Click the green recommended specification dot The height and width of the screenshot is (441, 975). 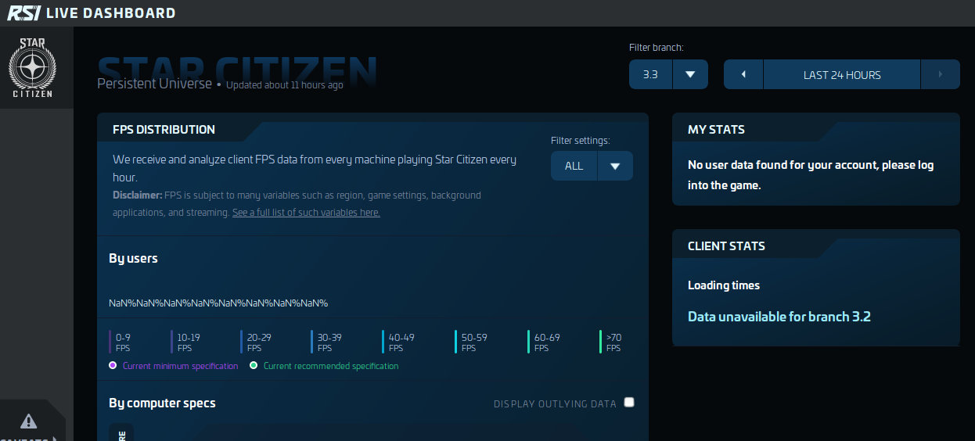pyautogui.click(x=254, y=365)
